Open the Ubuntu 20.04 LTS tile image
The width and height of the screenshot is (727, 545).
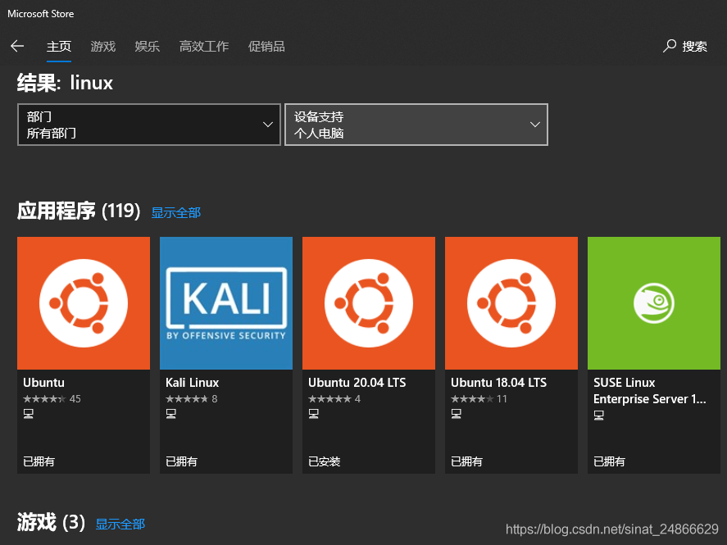click(369, 303)
